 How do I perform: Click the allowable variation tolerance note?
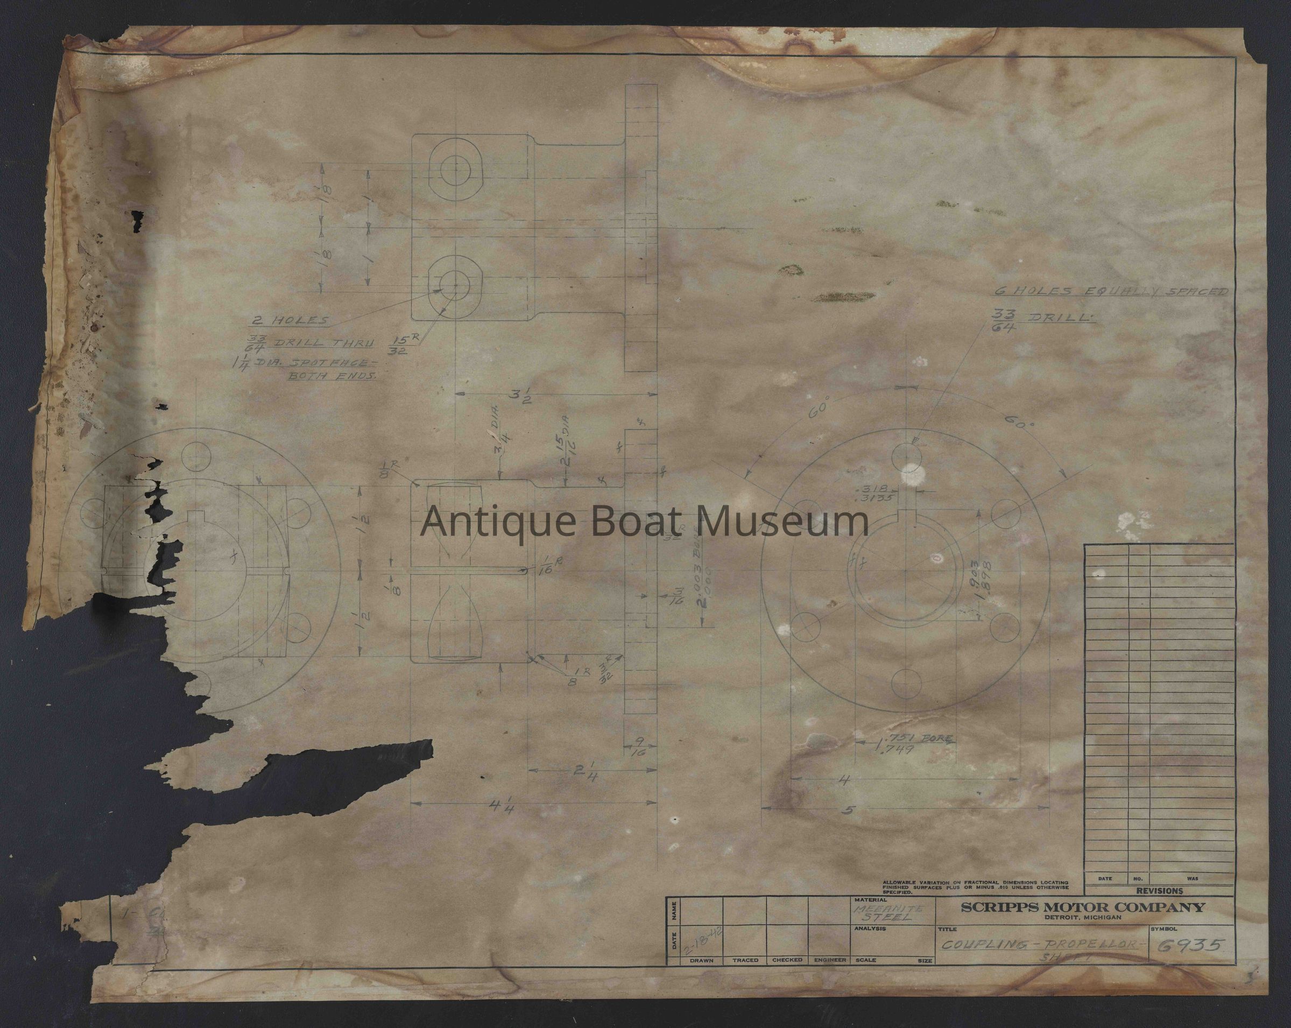pos(976,886)
